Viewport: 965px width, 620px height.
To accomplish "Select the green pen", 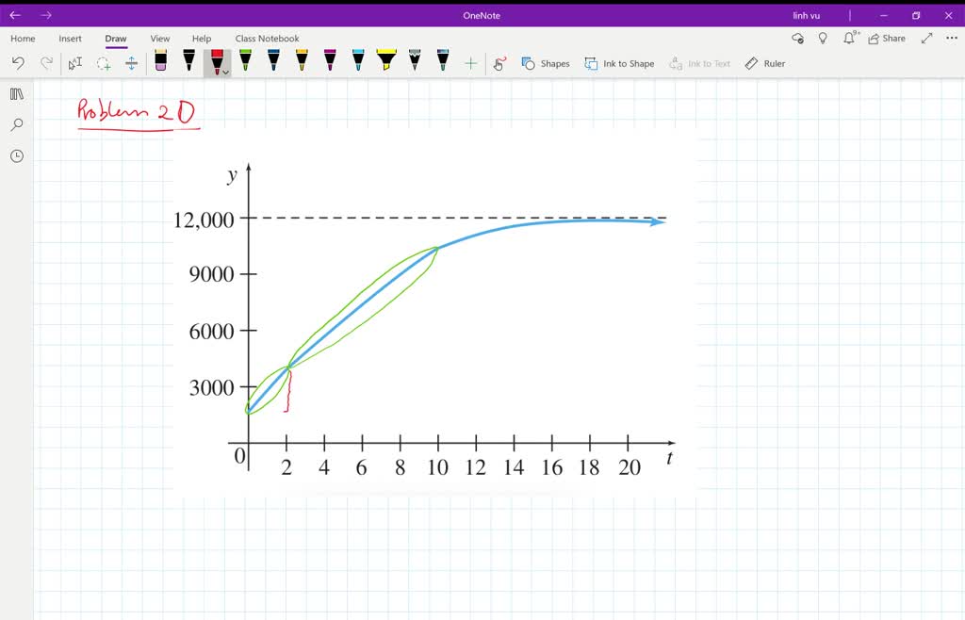I will pos(245,61).
